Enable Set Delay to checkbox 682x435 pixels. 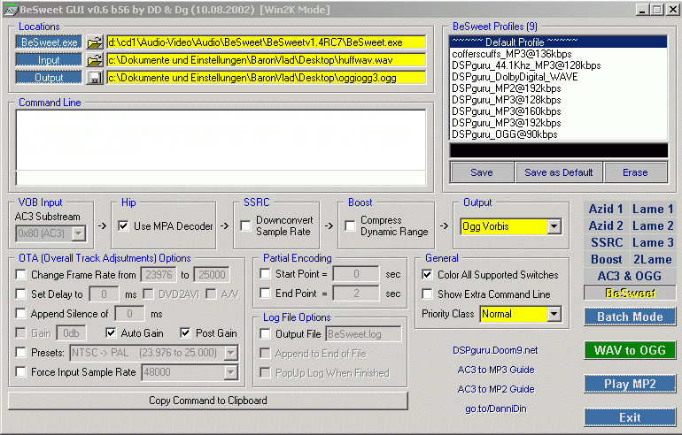tap(20, 294)
